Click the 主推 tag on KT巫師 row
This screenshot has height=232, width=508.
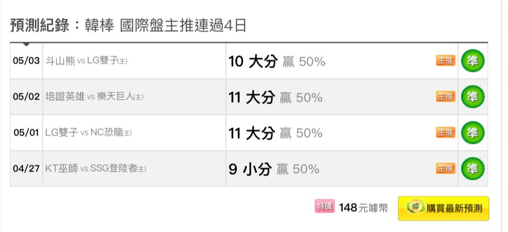pyautogui.click(x=445, y=168)
